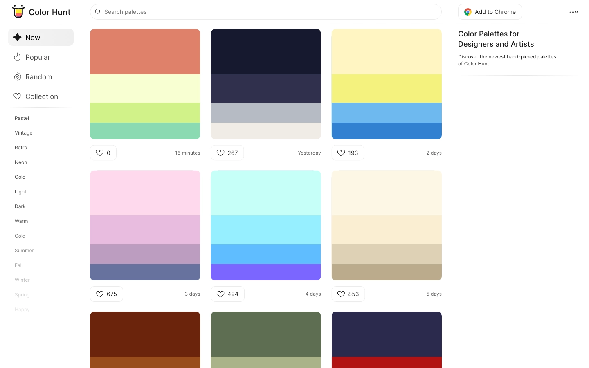Like the palette with 675 likes

click(x=106, y=294)
